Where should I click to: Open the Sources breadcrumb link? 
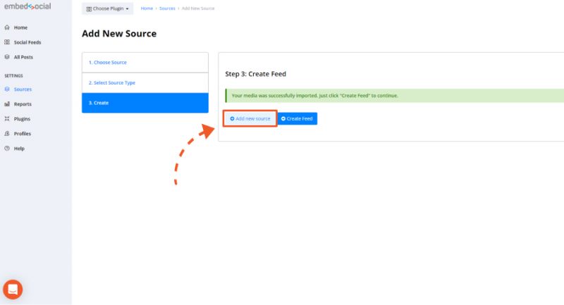(167, 8)
